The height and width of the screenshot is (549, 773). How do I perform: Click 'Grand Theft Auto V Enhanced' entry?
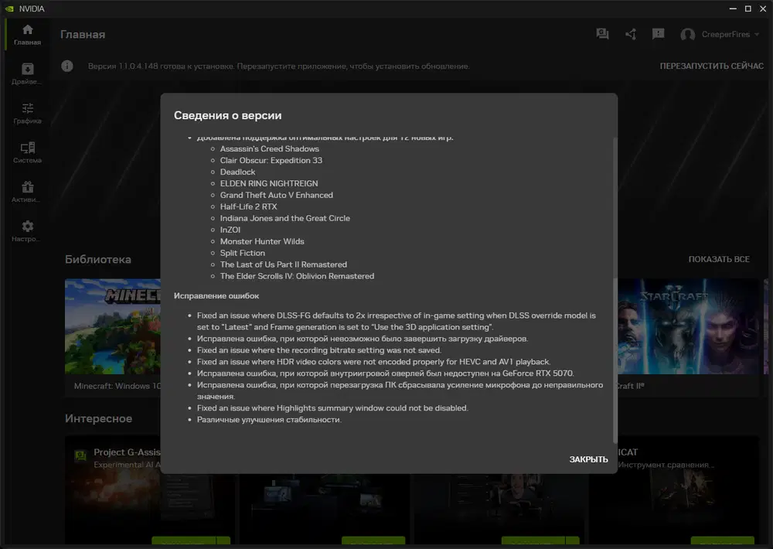coord(277,196)
